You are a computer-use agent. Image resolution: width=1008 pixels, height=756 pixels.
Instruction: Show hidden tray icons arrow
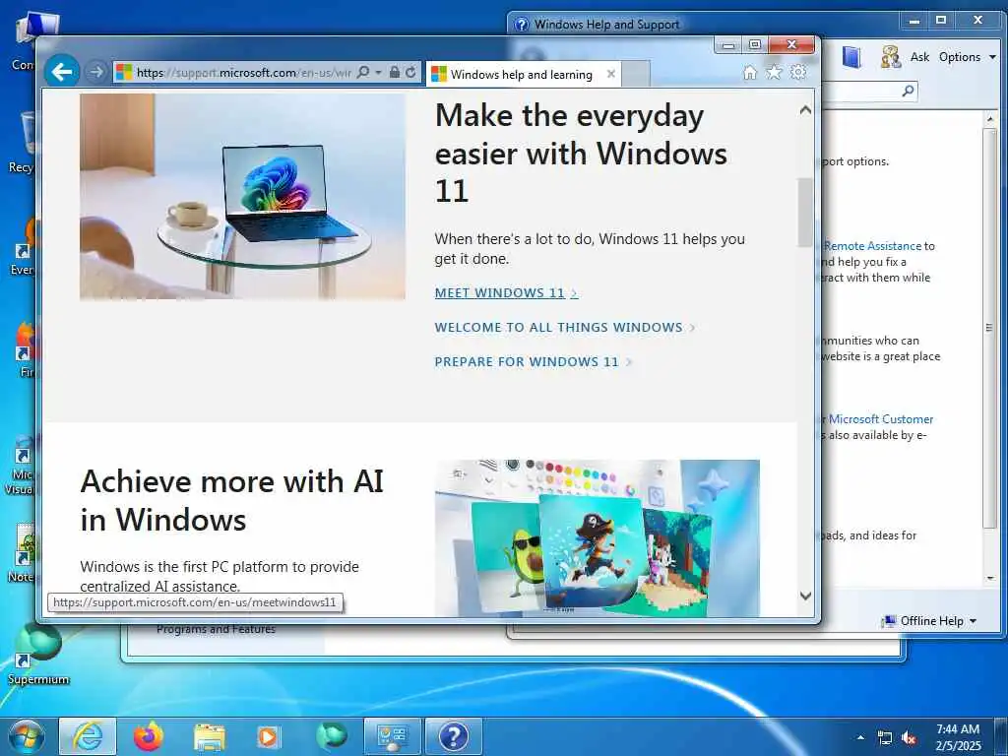860,737
